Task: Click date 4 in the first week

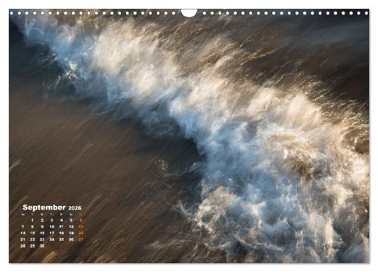Action: pyautogui.click(x=62, y=220)
